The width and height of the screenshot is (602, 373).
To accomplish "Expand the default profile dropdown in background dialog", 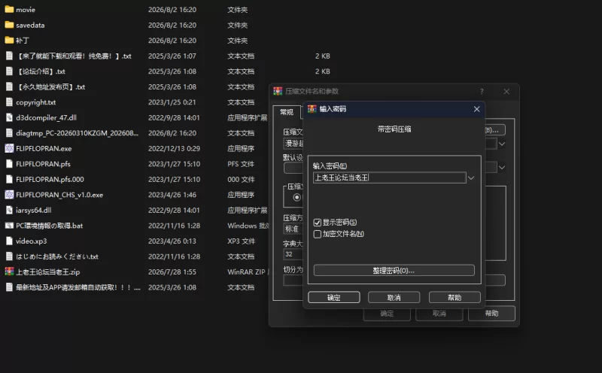I will 502,167.
